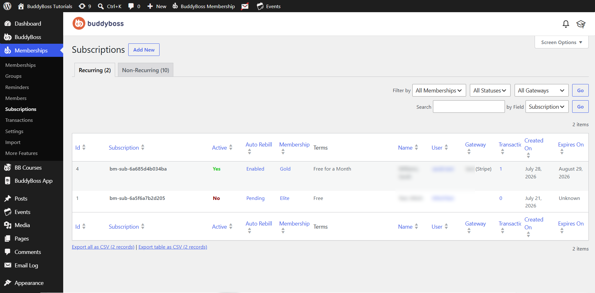Viewport: 595px width, 293px height.
Task: Click the BuddyBoss logo in header
Action: 98,23
